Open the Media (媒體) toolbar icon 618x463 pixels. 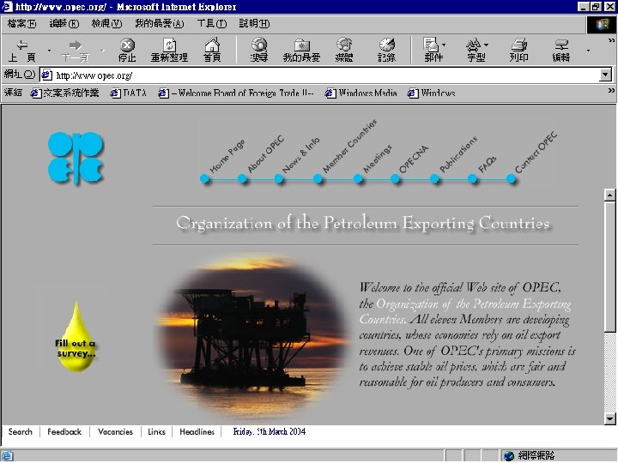pyautogui.click(x=344, y=45)
